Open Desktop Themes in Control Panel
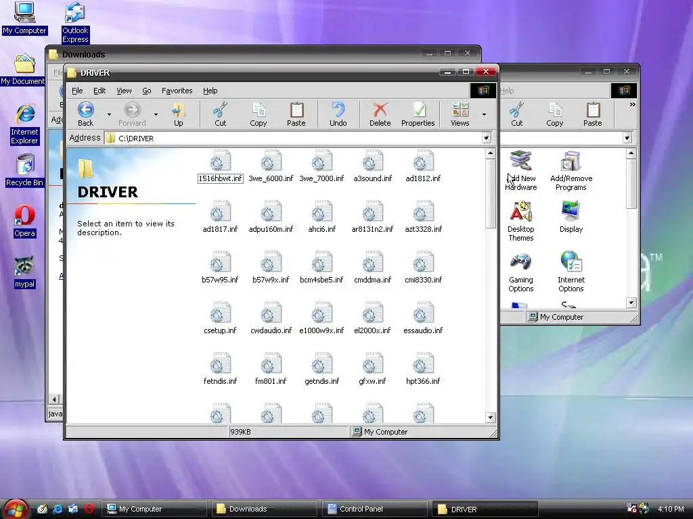Screen dimensions: 693x519 pyautogui.click(x=521, y=222)
